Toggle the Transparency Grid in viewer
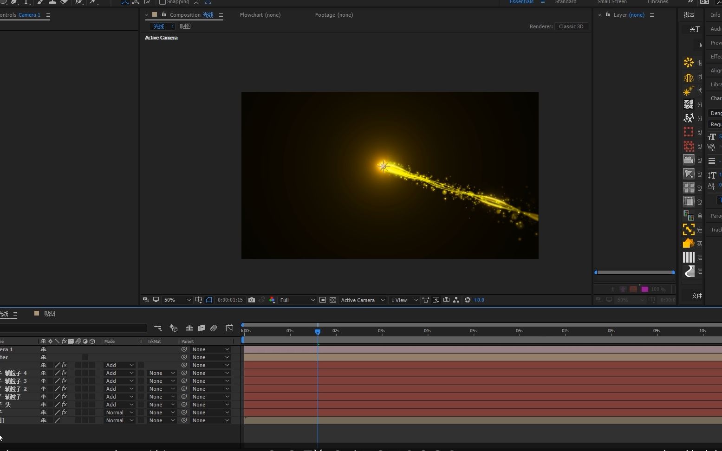This screenshot has height=451, width=722. (x=333, y=300)
